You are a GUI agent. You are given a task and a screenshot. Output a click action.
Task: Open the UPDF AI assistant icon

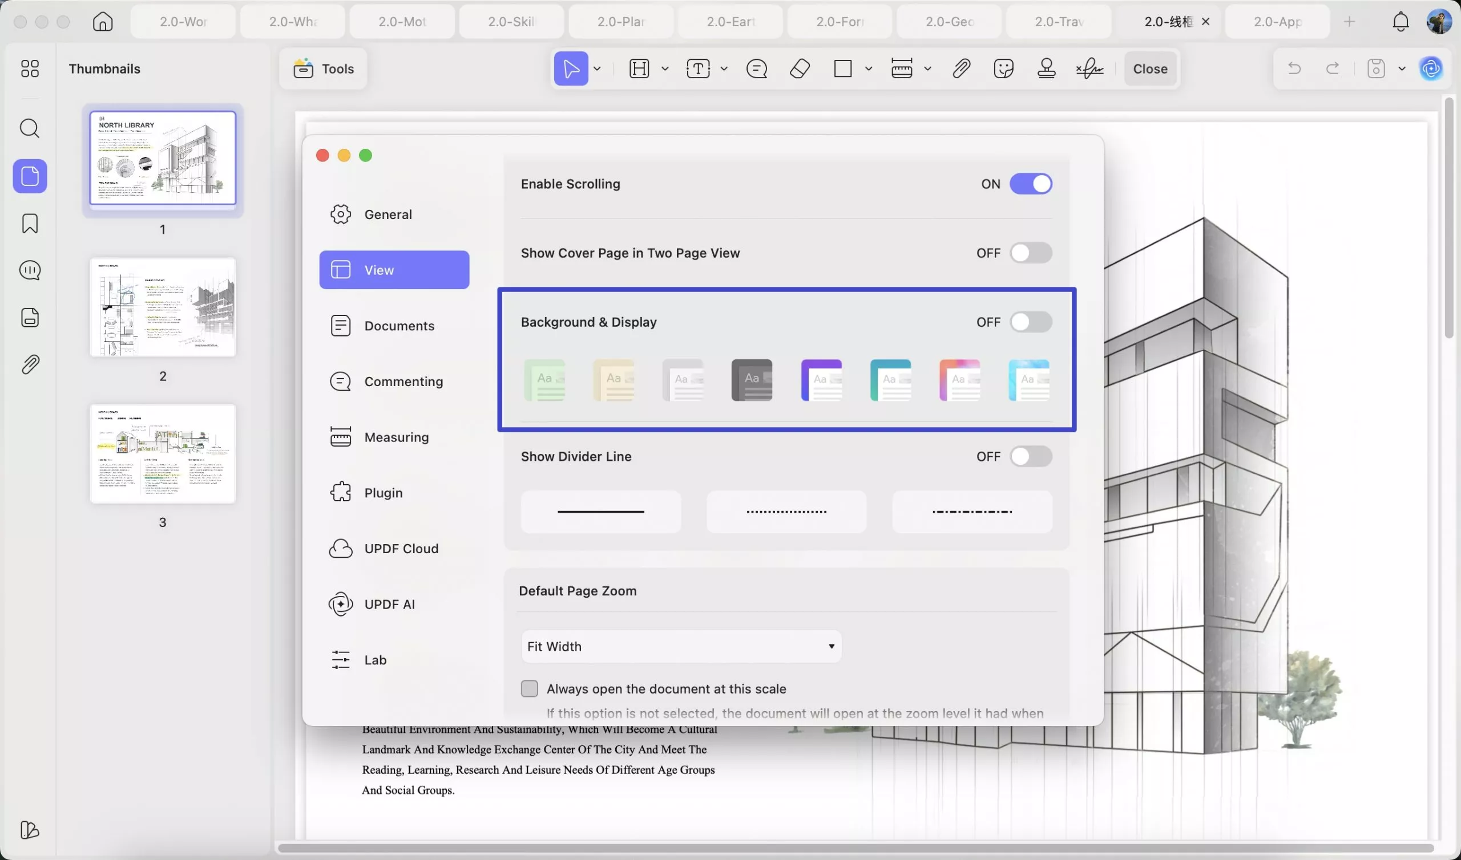1431,68
